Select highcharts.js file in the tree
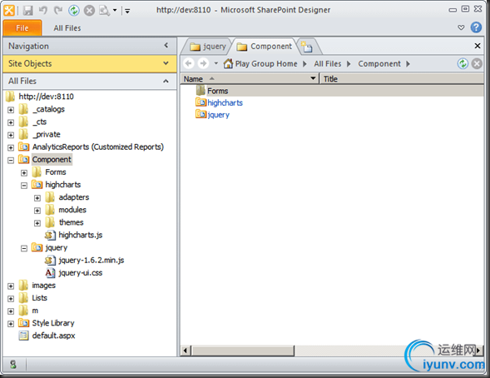Image resolution: width=490 pixels, height=378 pixels. (81, 235)
